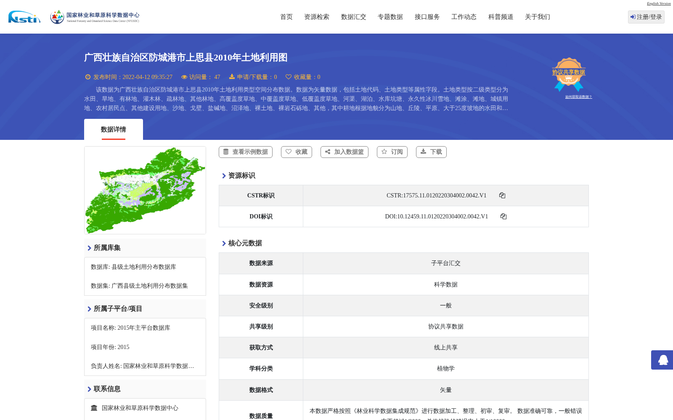Collapse the 资源标识 section
Screen dimensions: 673x420
[238, 176]
